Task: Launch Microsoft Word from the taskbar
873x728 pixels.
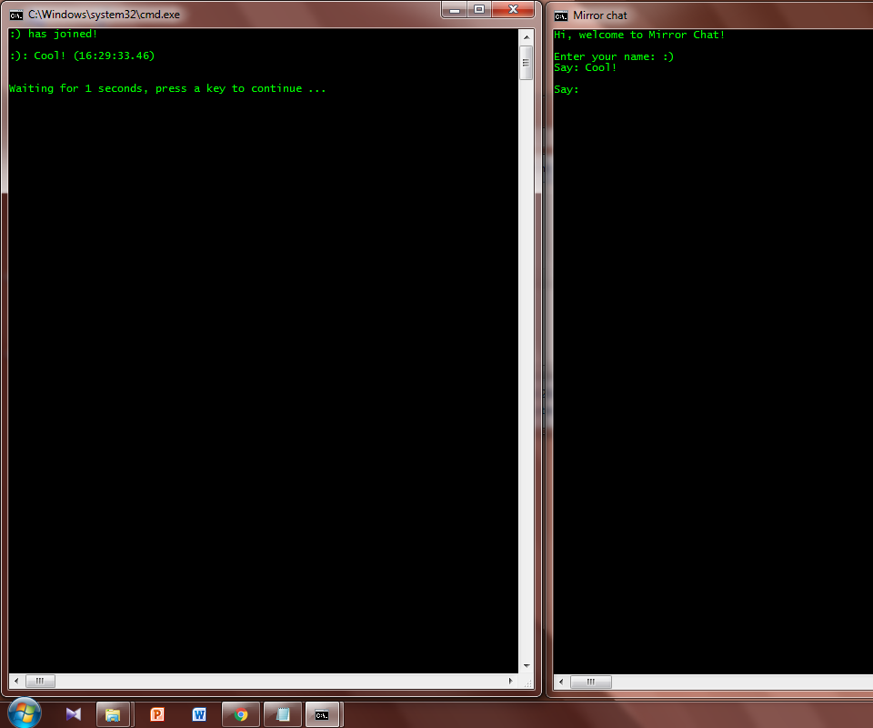Action: [198, 713]
